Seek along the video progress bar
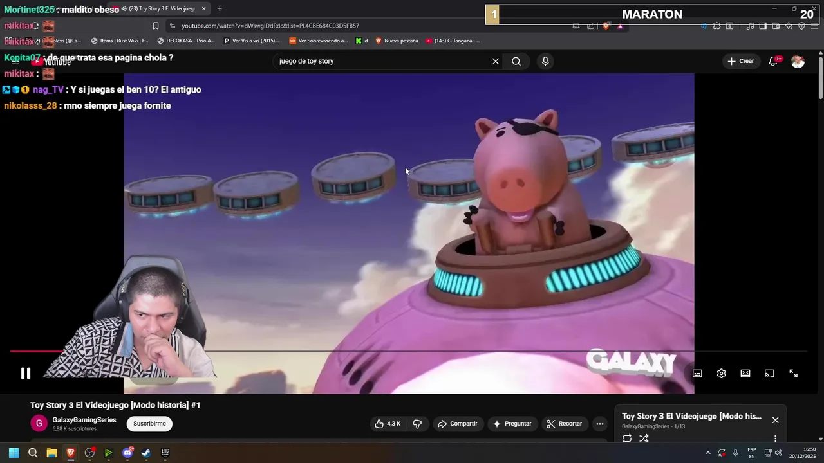Viewport: 824px width, 463px height. [408, 351]
